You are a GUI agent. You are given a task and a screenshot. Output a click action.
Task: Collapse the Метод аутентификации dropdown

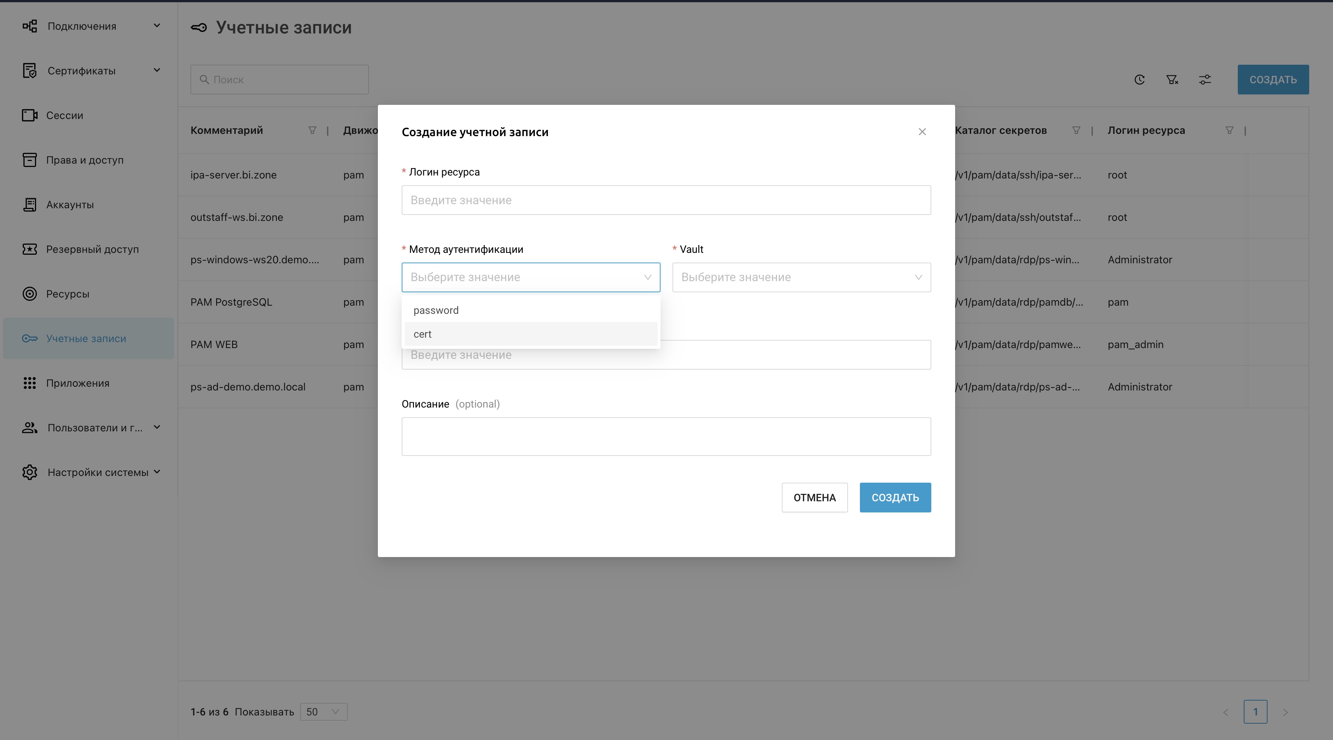648,277
